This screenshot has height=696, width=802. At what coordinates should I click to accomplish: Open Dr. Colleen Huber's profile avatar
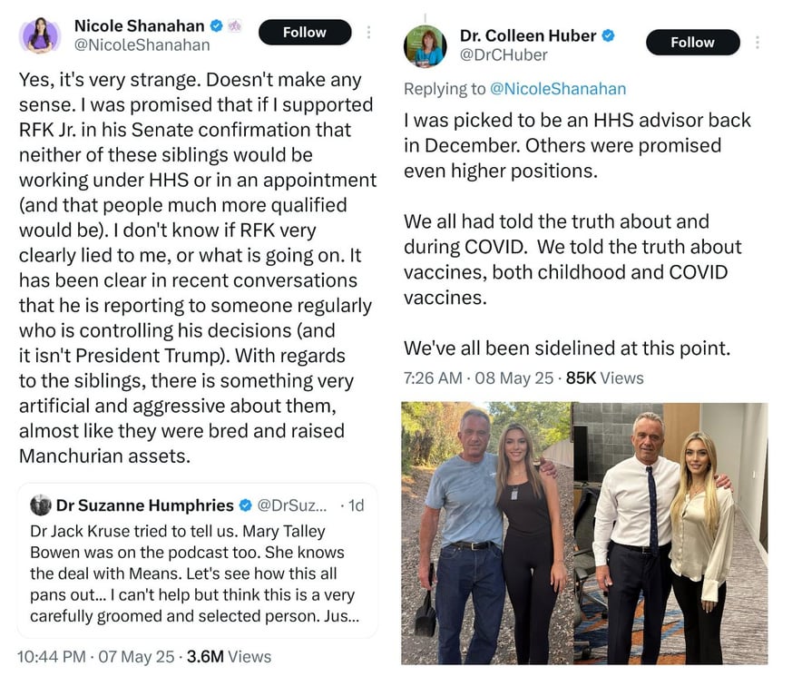point(425,46)
